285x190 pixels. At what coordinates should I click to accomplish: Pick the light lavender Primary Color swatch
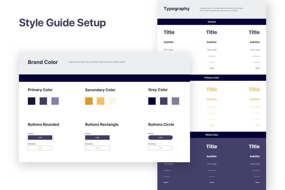coord(55,101)
